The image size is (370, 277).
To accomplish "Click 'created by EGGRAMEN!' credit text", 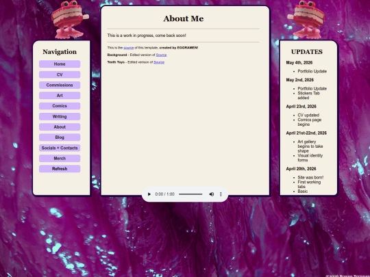I will pos(179,48).
